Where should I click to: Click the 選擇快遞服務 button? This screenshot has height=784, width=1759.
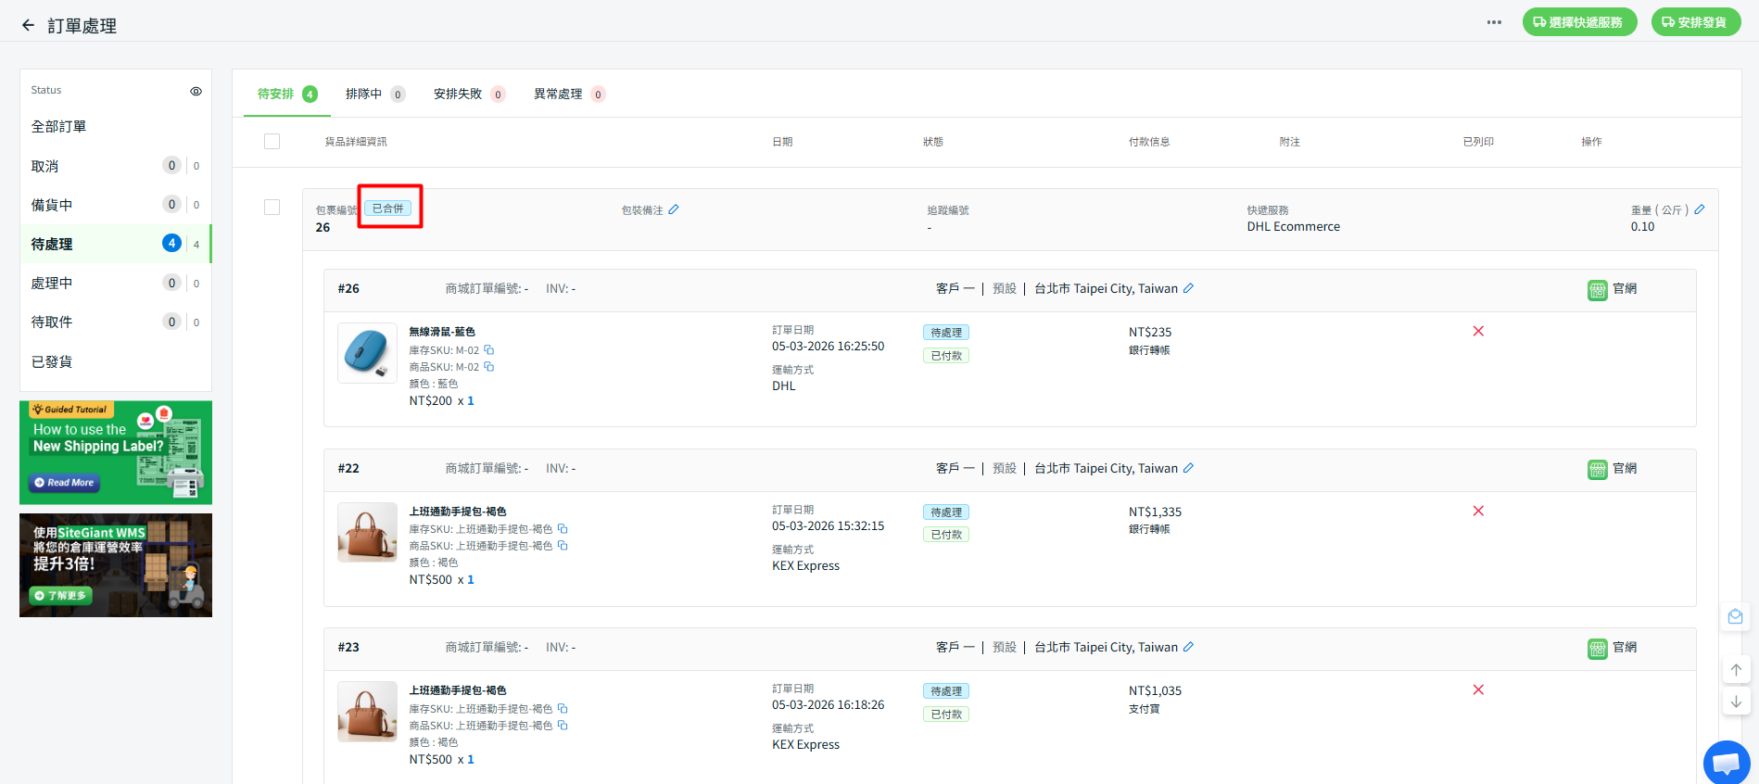click(x=1579, y=22)
